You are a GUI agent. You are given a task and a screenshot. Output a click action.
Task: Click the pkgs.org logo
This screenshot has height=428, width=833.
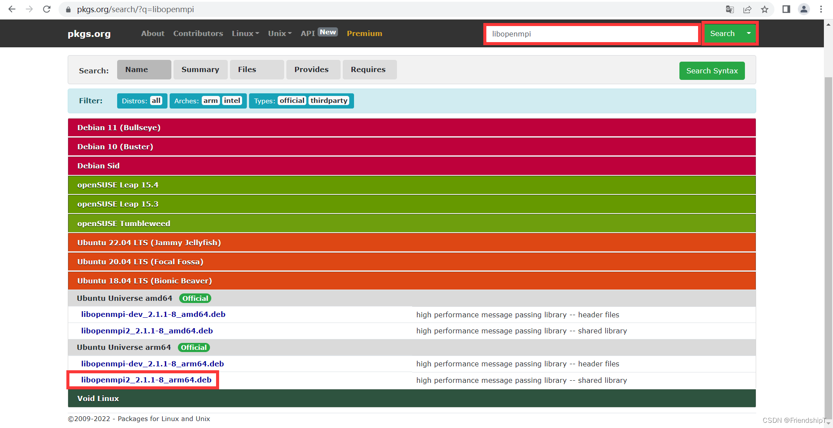tap(89, 34)
